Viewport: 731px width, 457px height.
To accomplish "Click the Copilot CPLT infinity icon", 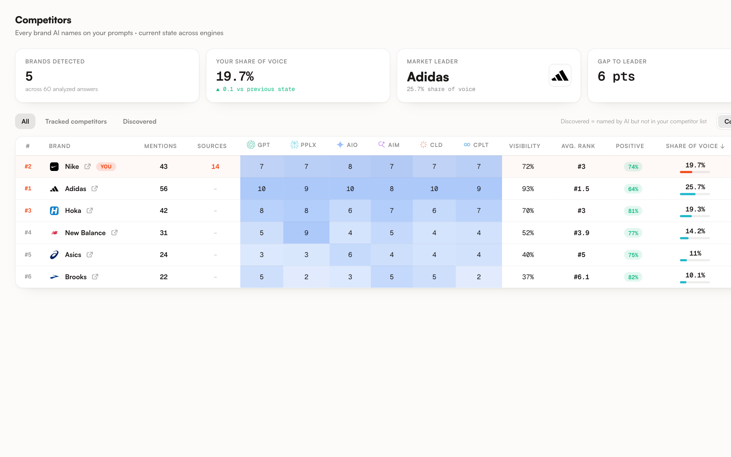I will (x=467, y=144).
